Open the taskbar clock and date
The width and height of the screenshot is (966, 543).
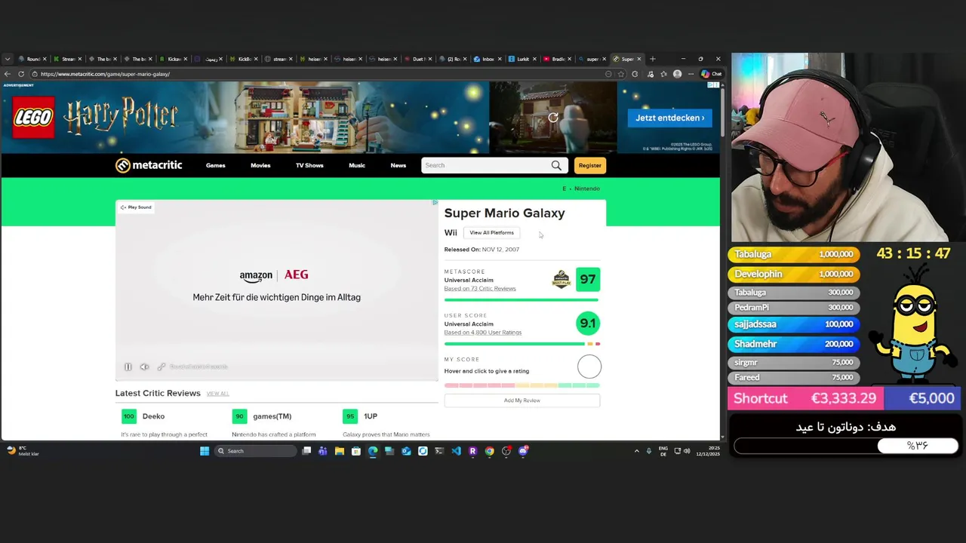click(708, 451)
